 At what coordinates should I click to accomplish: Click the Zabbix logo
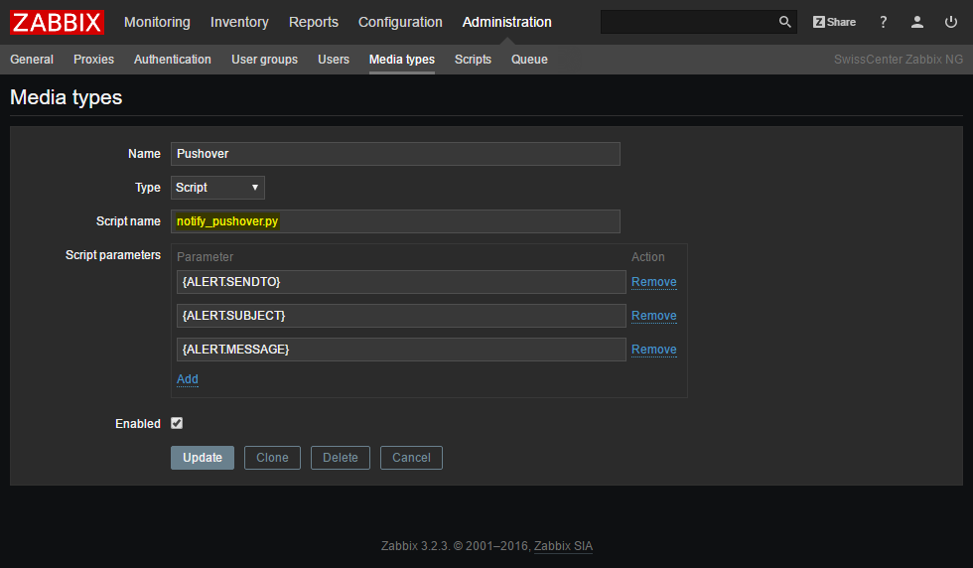57,23
